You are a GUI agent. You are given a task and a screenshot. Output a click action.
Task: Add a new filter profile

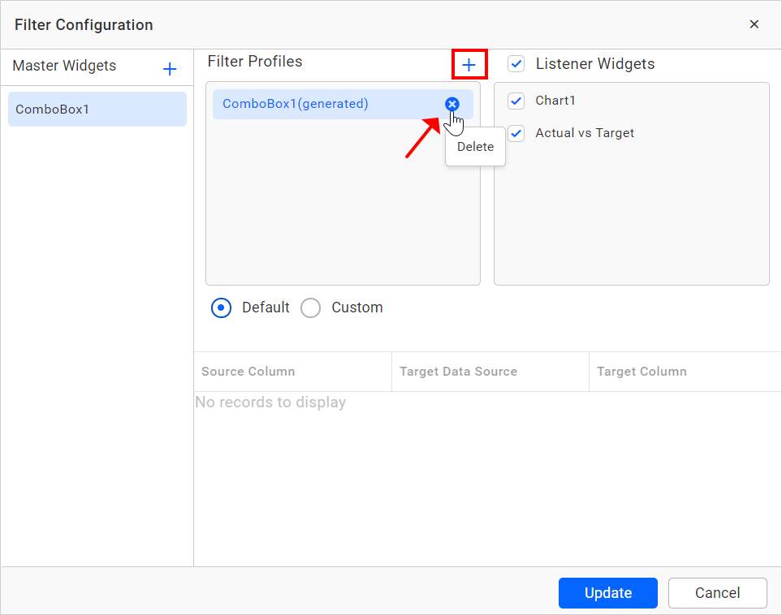click(x=469, y=65)
